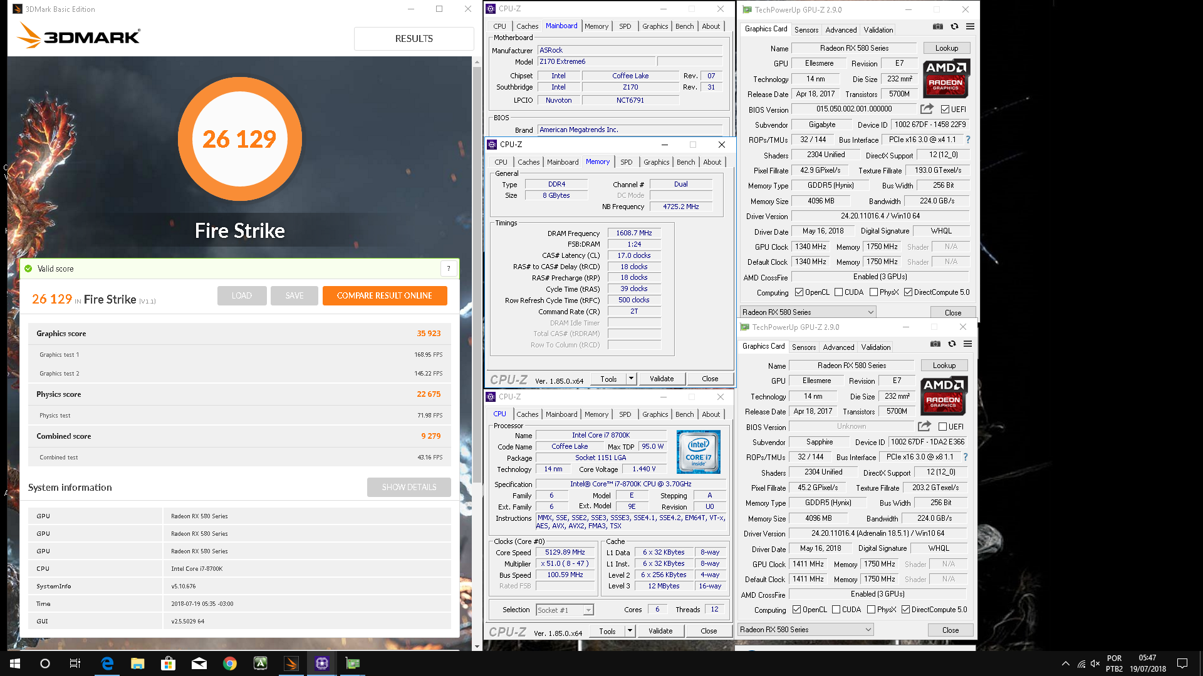The height and width of the screenshot is (676, 1203).
Task: Toggle PhysX checkbox in upper GPU-Z window
Action: pos(873,292)
